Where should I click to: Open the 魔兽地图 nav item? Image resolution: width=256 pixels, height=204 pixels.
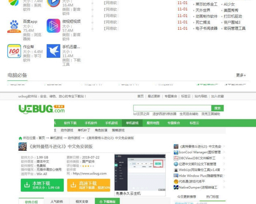point(153,123)
